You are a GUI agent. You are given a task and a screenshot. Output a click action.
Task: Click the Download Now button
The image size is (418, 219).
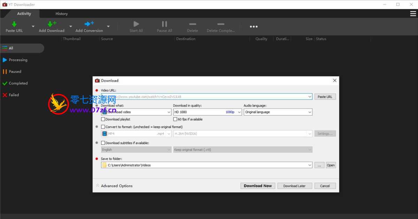pos(258,186)
